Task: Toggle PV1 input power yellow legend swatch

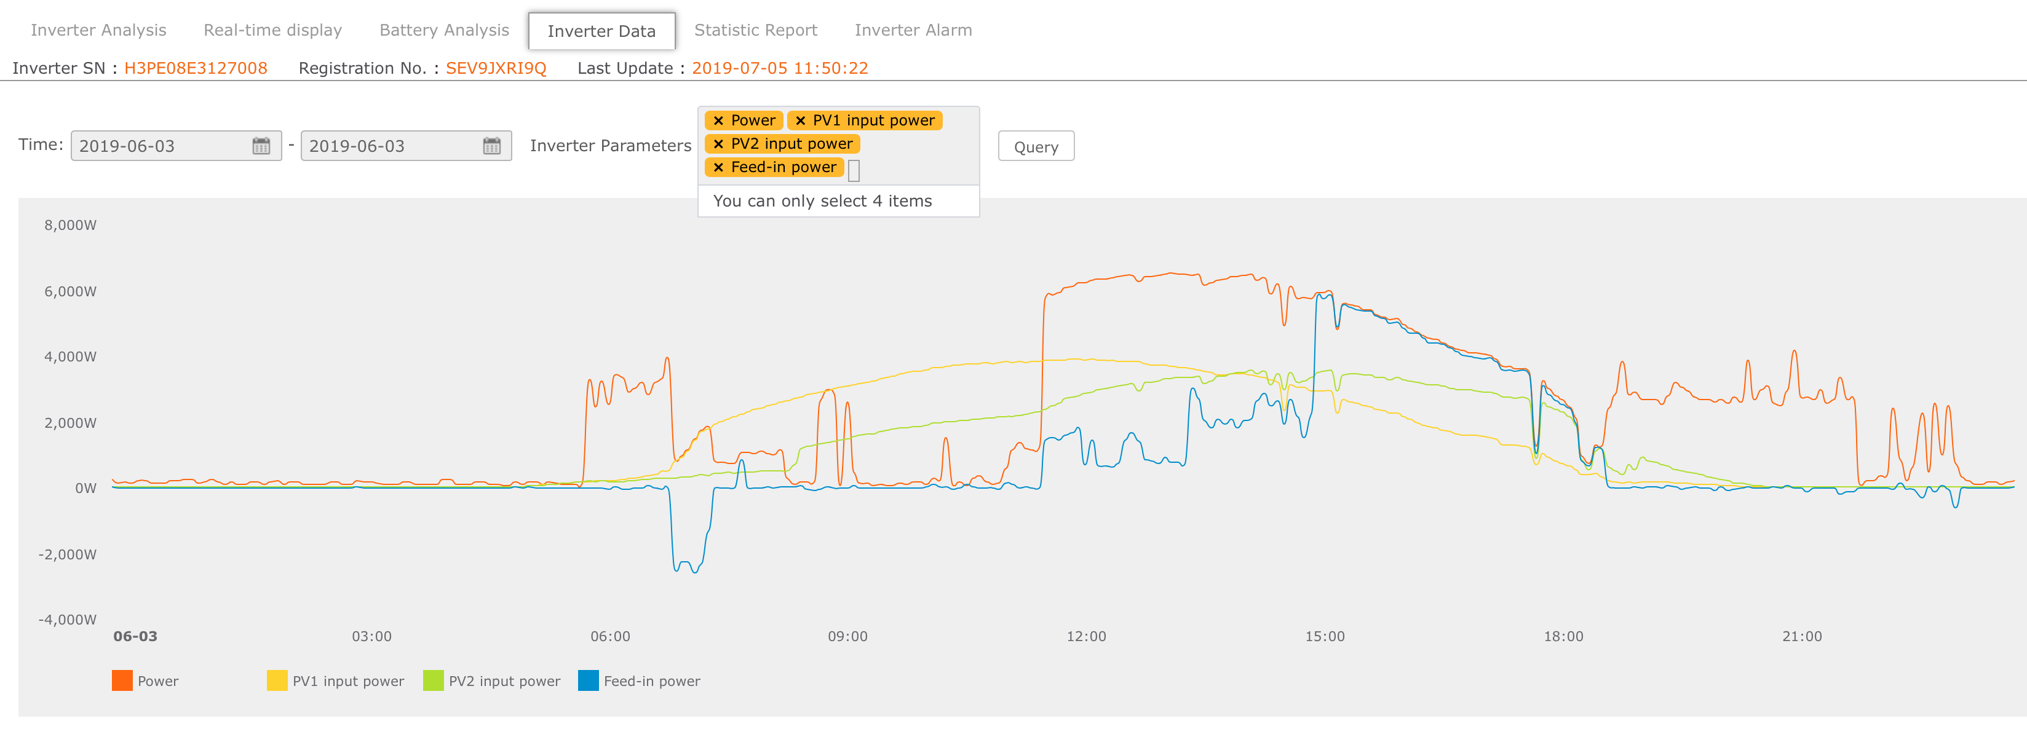Action: (x=277, y=680)
